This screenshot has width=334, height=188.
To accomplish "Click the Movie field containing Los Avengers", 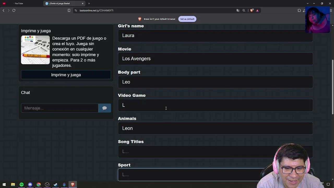I will coord(215,59).
